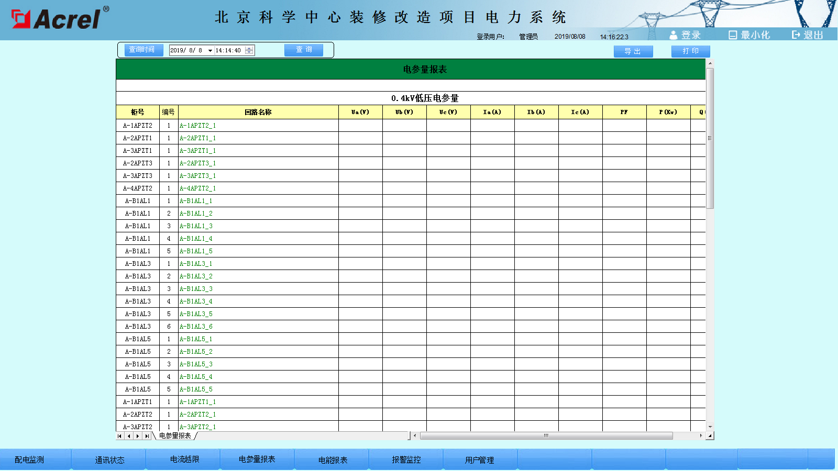
Task: Click the 打印 print button
Action: (690, 51)
